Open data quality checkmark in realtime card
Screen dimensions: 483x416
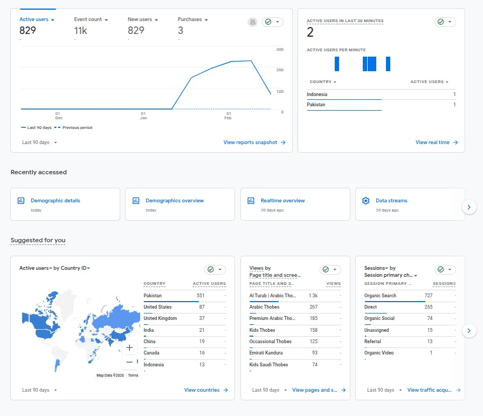click(445, 22)
